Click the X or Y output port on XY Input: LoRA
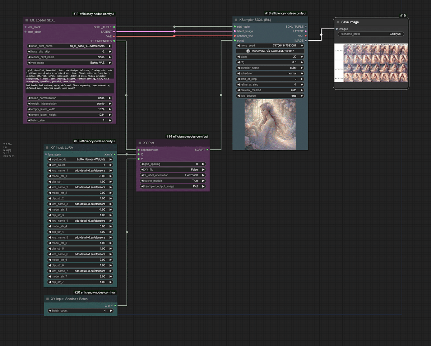431x346 pixels. [115, 154]
